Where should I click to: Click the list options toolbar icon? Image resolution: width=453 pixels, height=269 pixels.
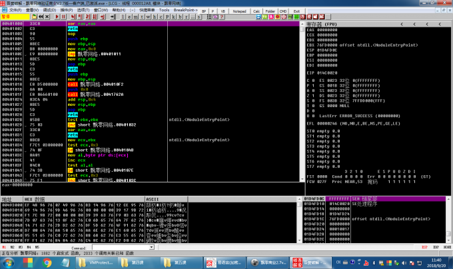click(209, 17)
